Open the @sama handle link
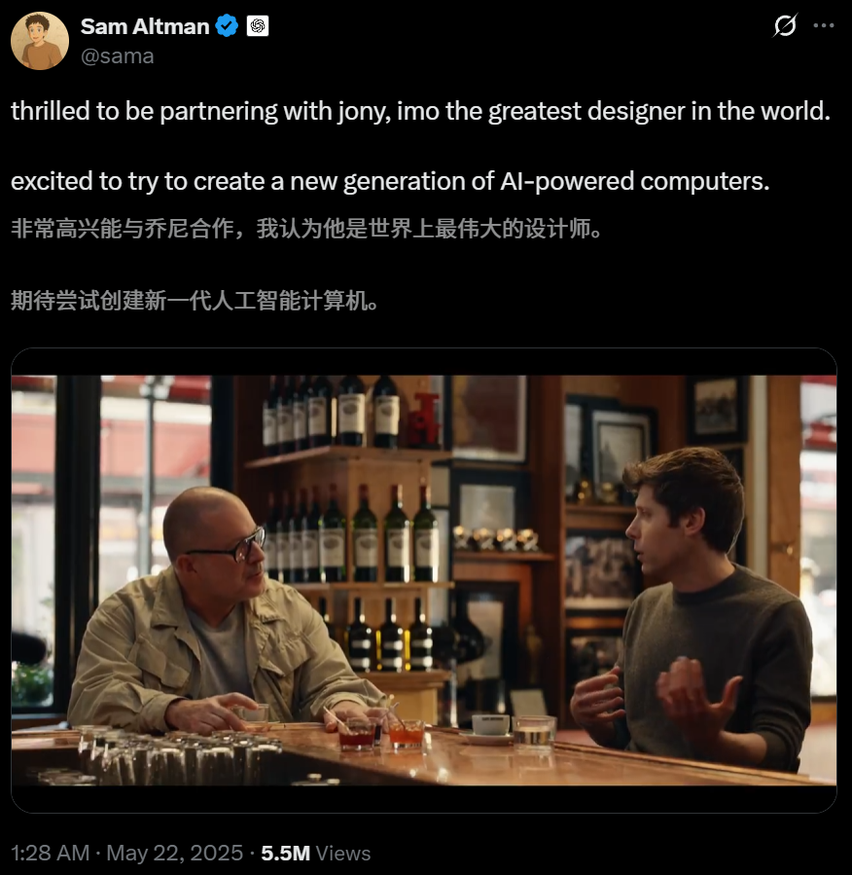This screenshot has width=852, height=875. tap(117, 55)
